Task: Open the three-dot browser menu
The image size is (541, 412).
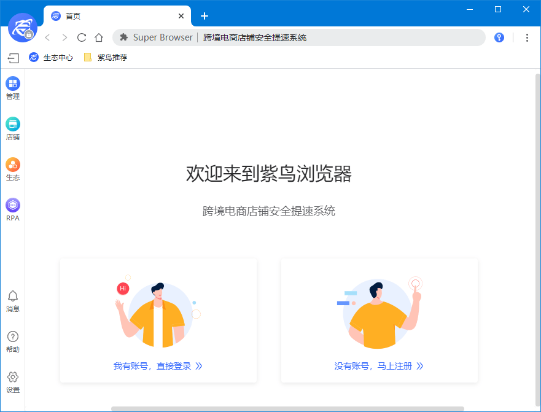Action: click(527, 37)
